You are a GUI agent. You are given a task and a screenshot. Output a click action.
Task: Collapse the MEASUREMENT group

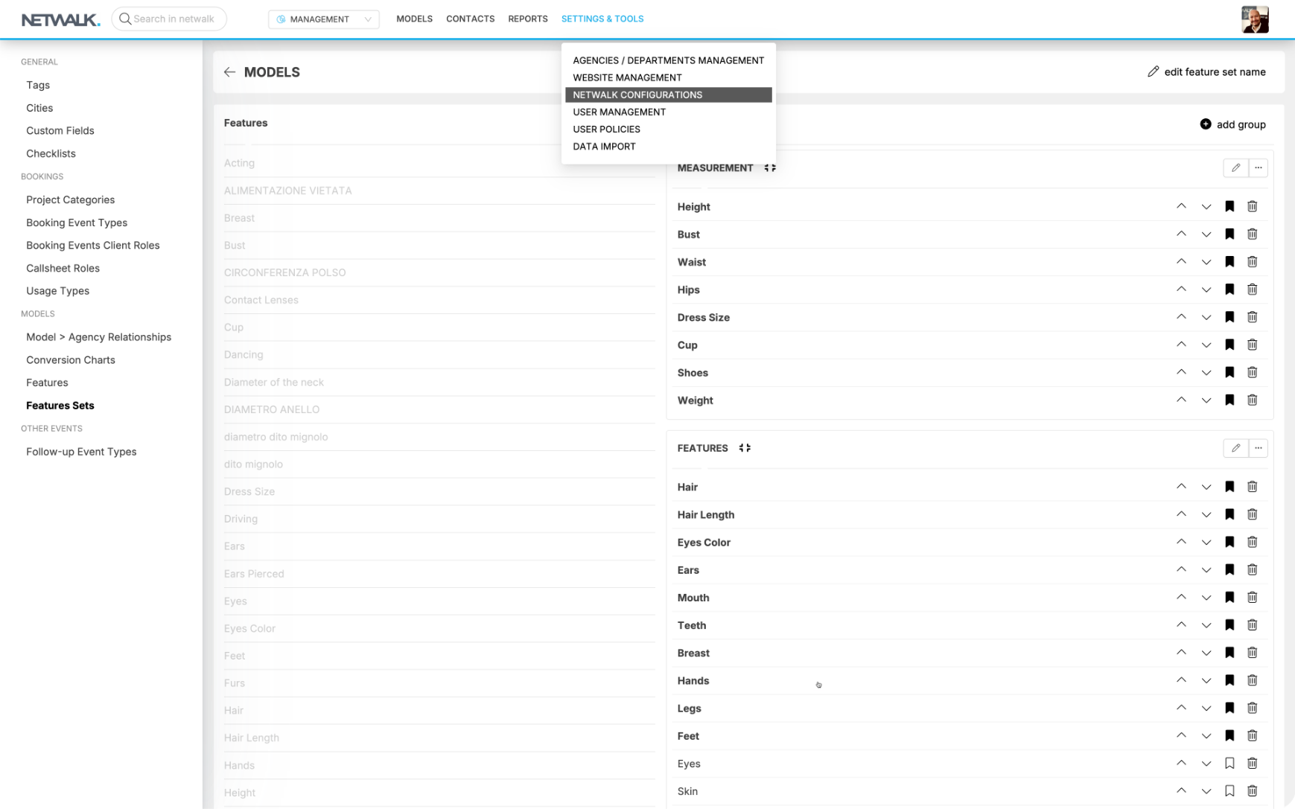pos(770,168)
